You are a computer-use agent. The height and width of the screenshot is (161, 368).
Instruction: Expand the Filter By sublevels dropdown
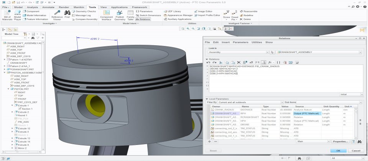click(250, 102)
